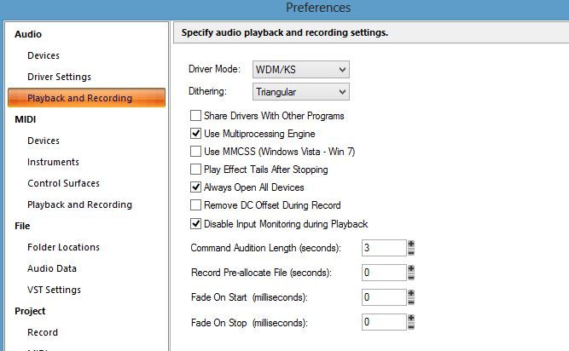
Task: Open Driver Settings page
Action: click(59, 77)
